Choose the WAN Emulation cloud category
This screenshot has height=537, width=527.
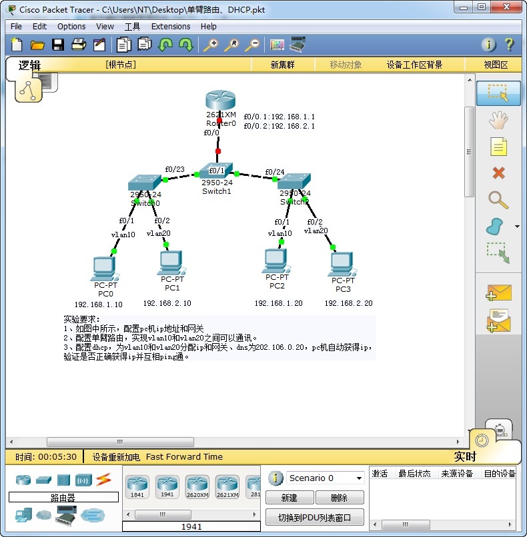[43, 515]
